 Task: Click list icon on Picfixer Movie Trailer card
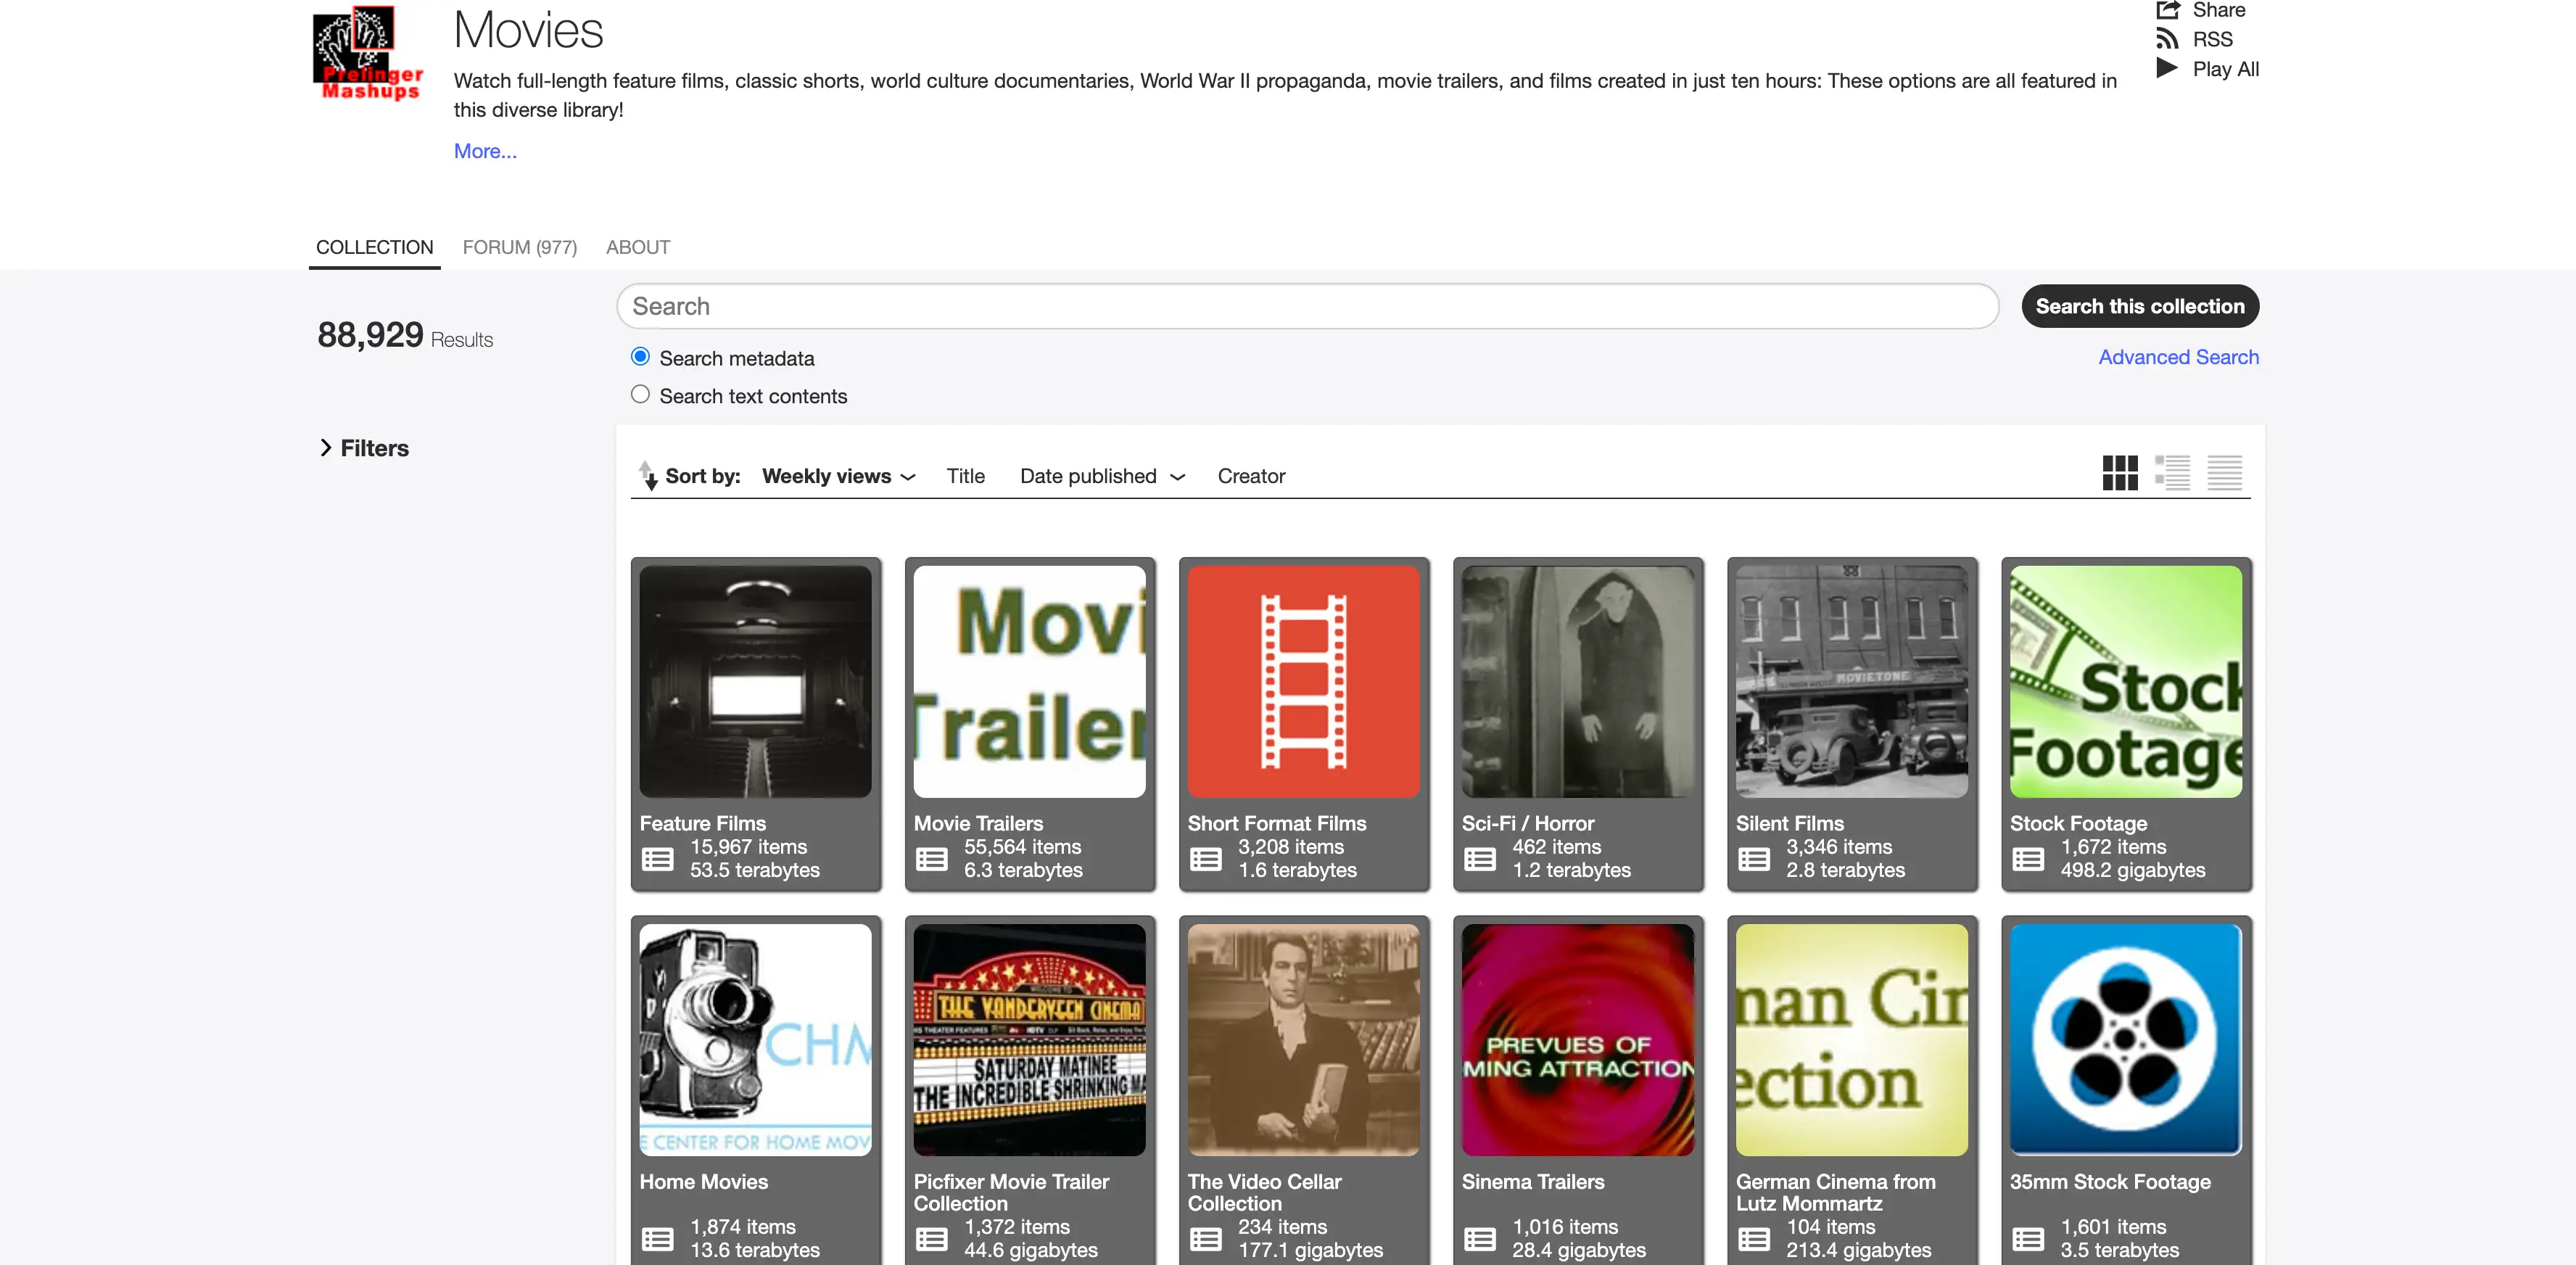point(931,1239)
